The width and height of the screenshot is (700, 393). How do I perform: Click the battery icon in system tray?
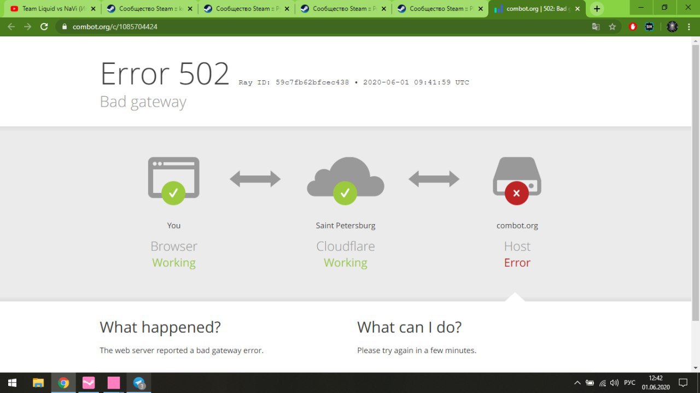(x=590, y=383)
